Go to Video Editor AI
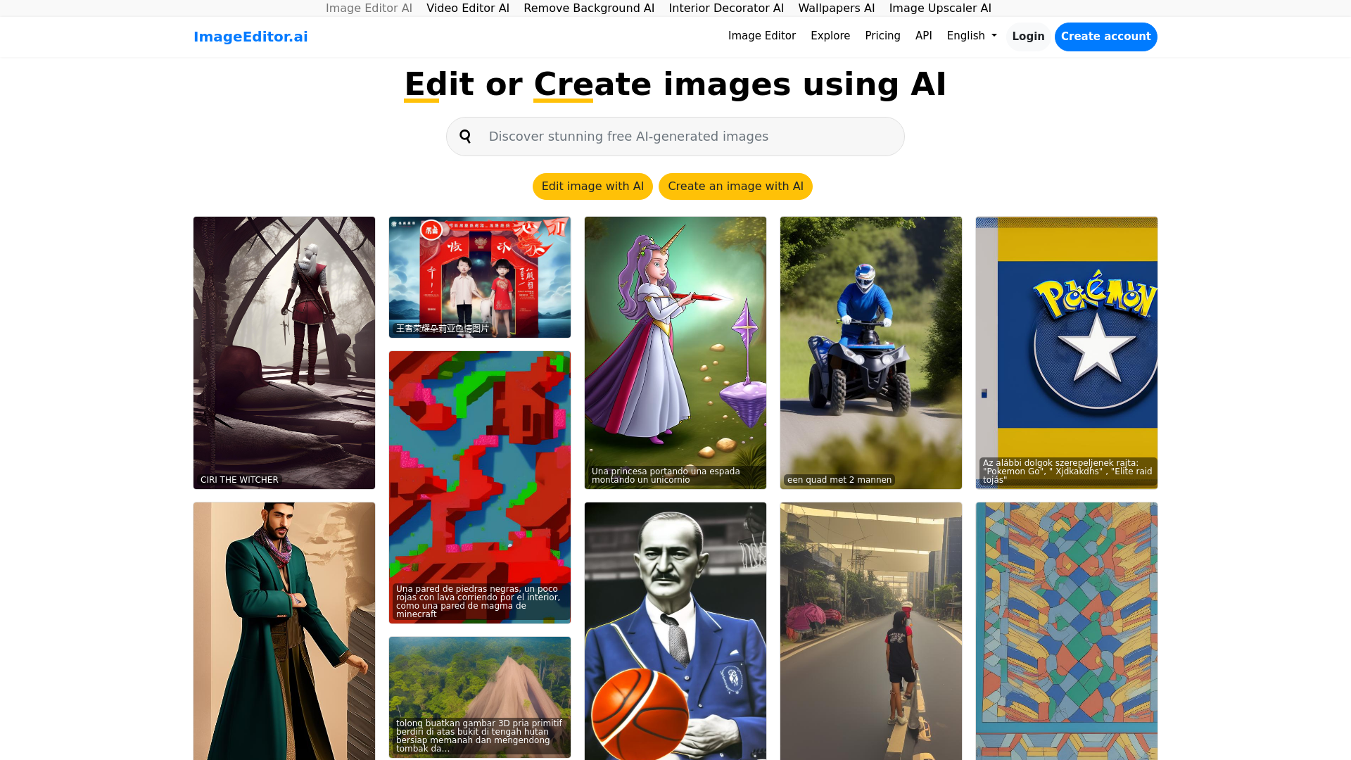 (x=468, y=8)
